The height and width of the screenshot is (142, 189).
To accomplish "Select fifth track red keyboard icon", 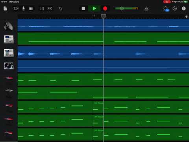I will 9,78.
